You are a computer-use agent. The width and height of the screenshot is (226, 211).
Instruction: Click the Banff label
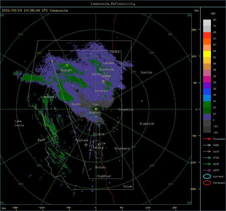[41, 140]
